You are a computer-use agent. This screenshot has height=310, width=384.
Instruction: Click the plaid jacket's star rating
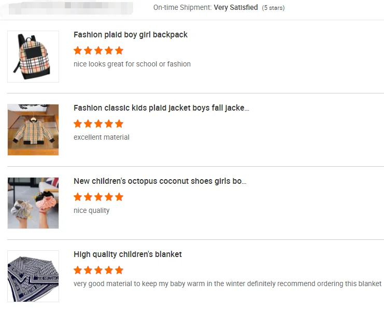click(x=98, y=124)
